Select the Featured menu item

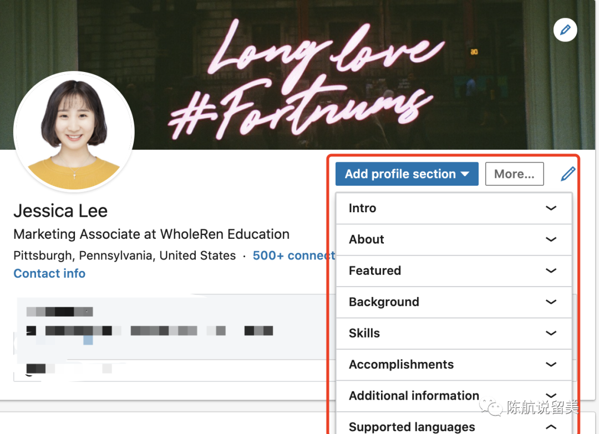375,270
